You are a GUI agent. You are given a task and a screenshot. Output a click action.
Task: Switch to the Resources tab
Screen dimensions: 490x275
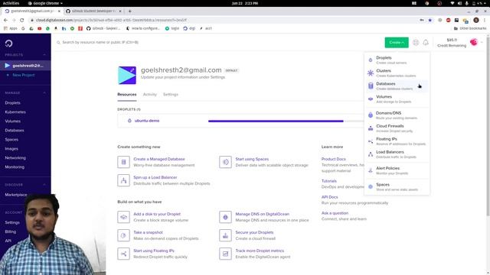tap(127, 95)
